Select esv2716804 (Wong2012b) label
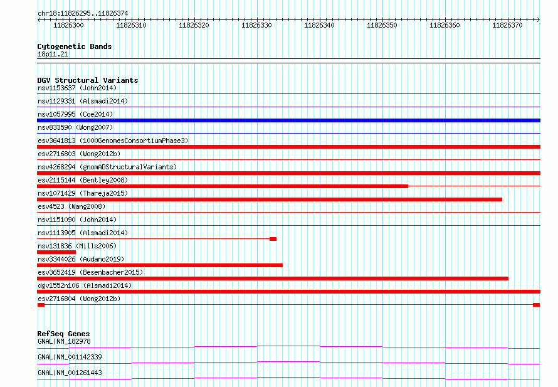The height and width of the screenshot is (387, 558). pyautogui.click(x=79, y=299)
